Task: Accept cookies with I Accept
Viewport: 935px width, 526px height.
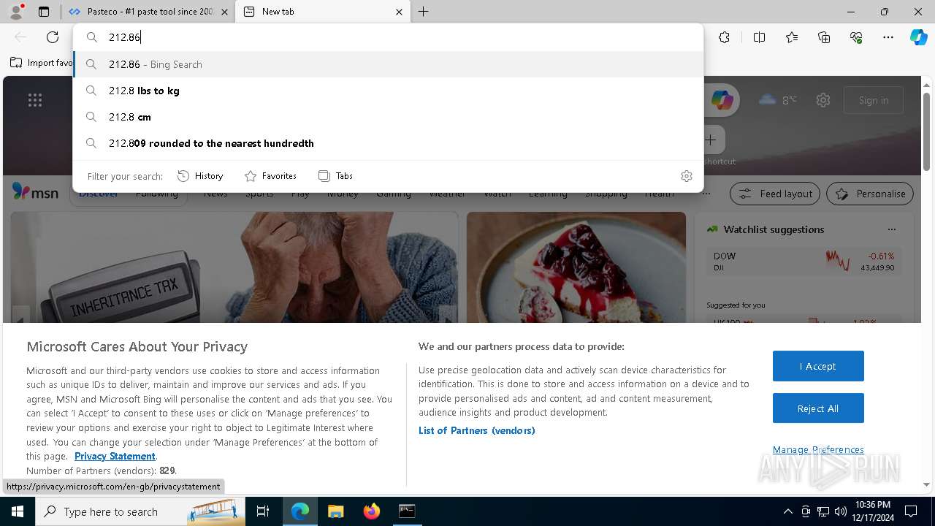Action: [818, 366]
